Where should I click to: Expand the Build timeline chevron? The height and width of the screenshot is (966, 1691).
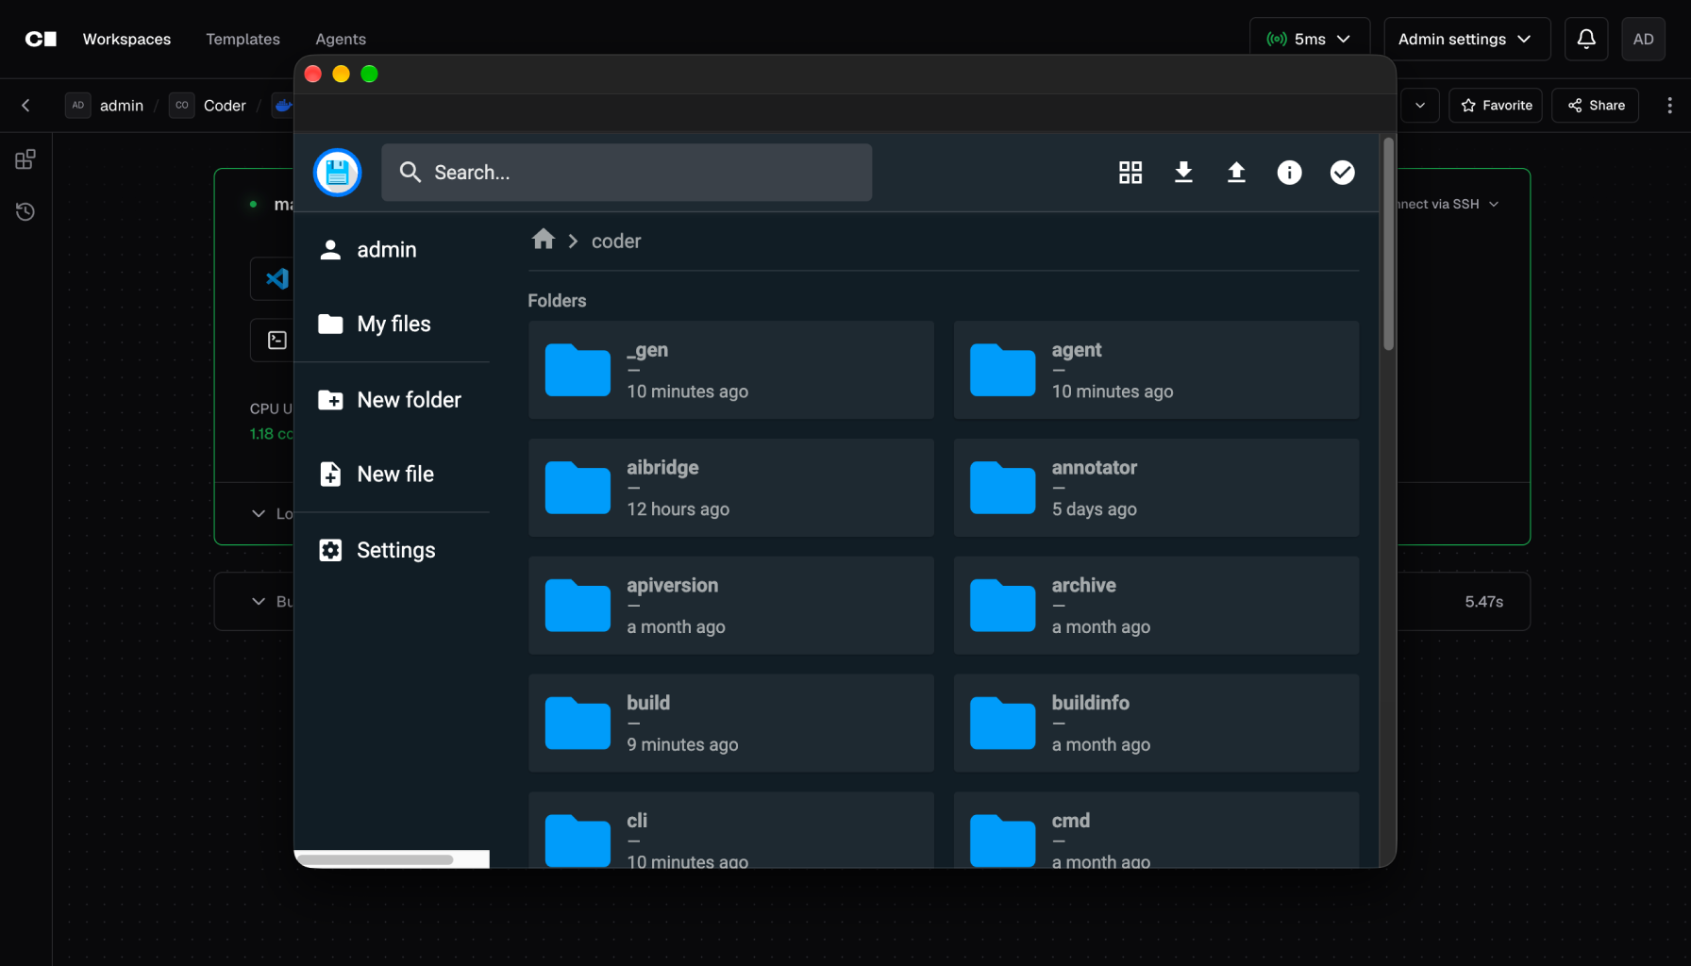point(259,601)
